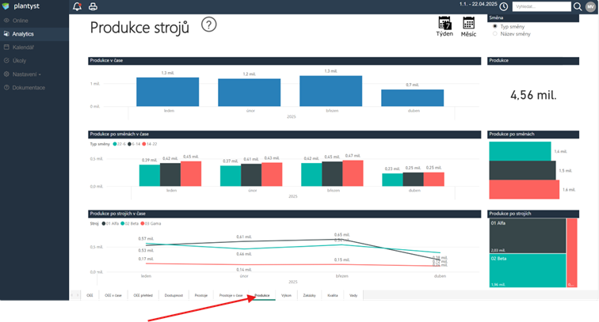This screenshot has height=322, width=599.
Task: Click the 1,5 mil. dark bar in Produkce po směnách
Action: tap(523, 170)
